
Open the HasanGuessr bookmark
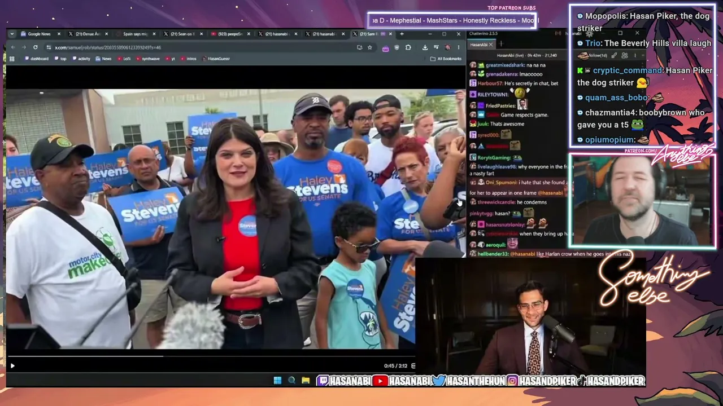pos(216,59)
